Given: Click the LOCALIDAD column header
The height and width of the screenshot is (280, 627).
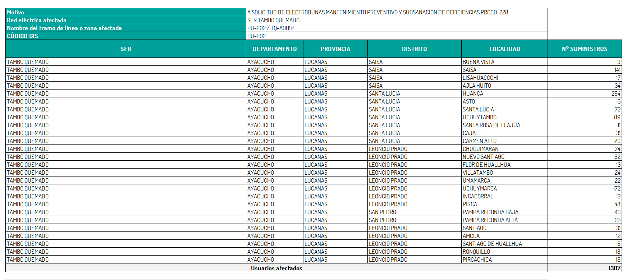Looking at the screenshot, I should [504, 49].
